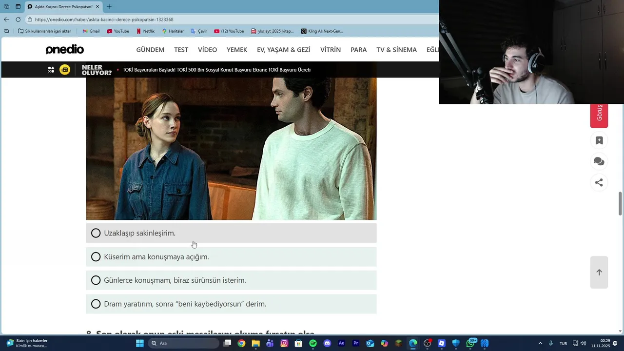Select the answer "Uzaklaşıp sakinleşirim."

pyautogui.click(x=231, y=233)
